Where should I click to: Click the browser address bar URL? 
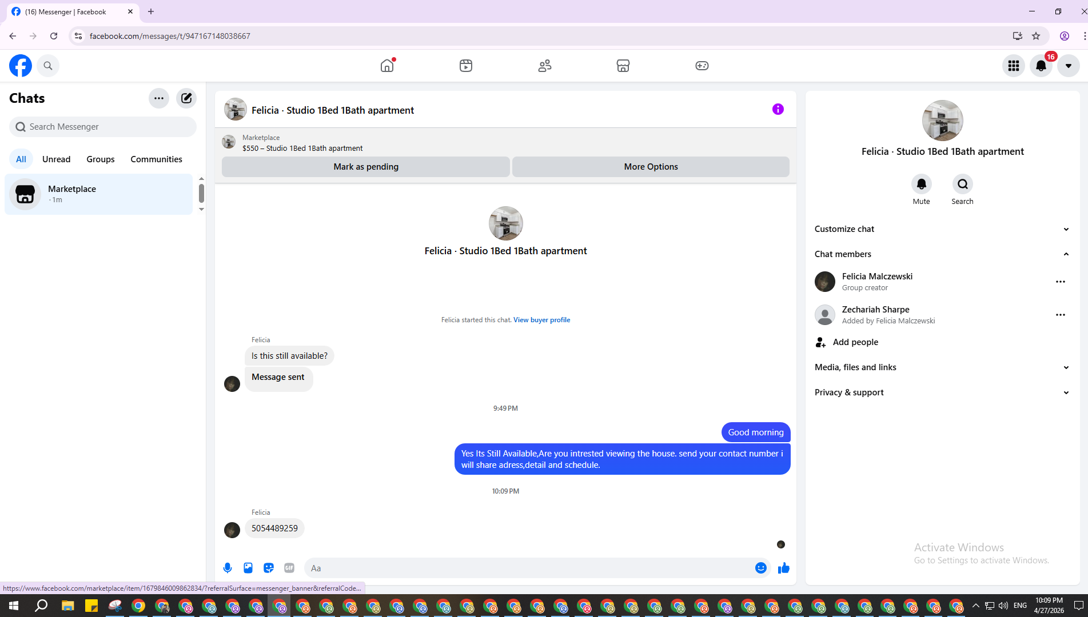click(x=170, y=36)
